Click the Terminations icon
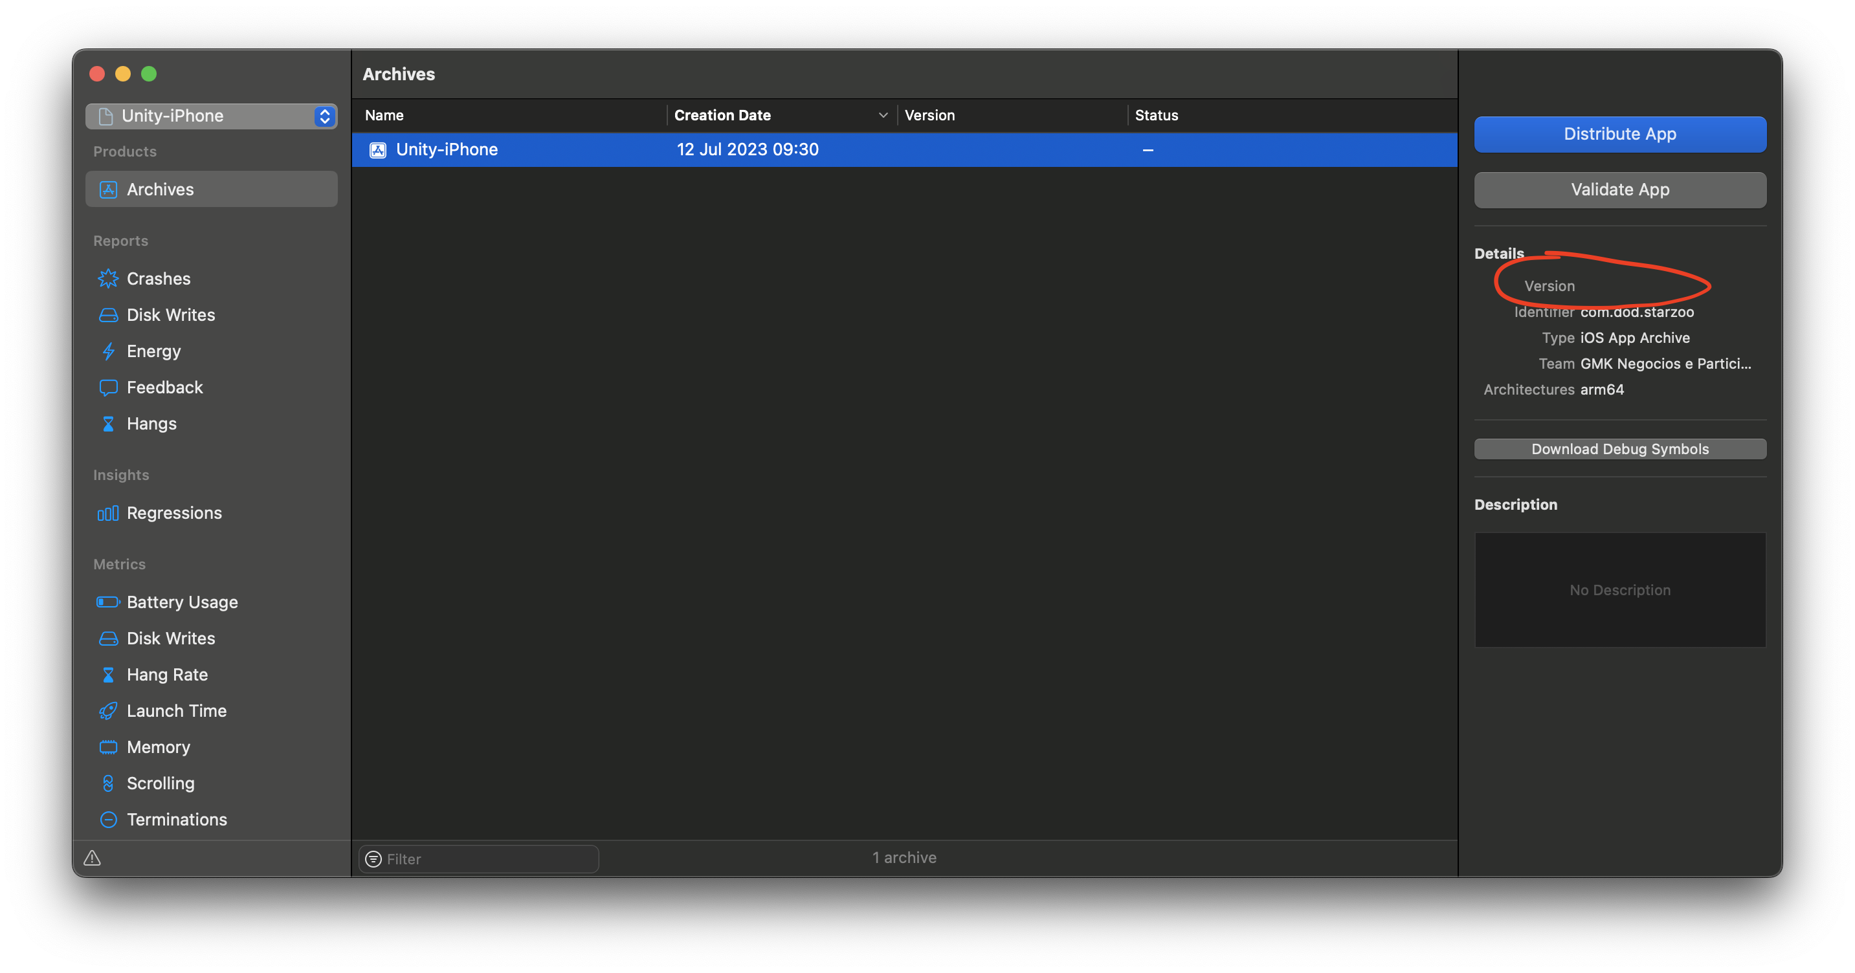 coord(108,820)
